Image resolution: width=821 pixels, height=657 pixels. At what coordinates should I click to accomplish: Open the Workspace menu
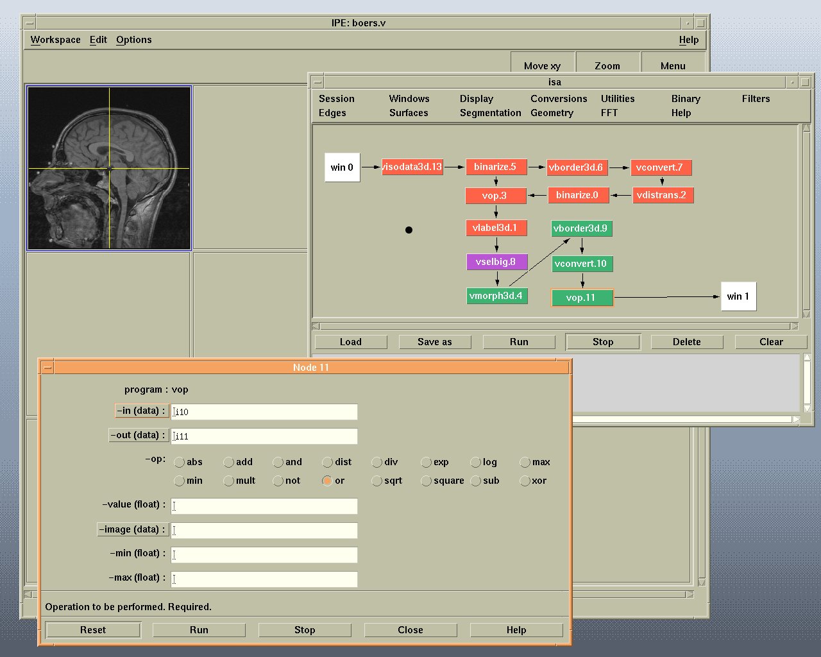click(55, 40)
